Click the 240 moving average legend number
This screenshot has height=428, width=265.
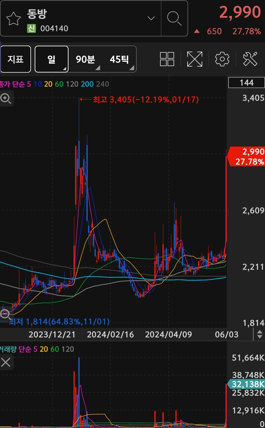tap(103, 84)
